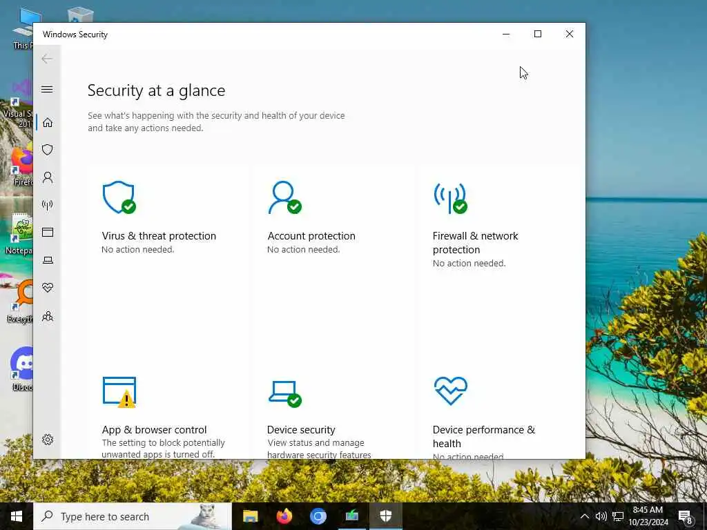Show hidden system tray icons

click(x=584, y=516)
